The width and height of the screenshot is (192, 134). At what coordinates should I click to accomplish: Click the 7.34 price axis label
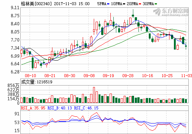tap(15, 48)
